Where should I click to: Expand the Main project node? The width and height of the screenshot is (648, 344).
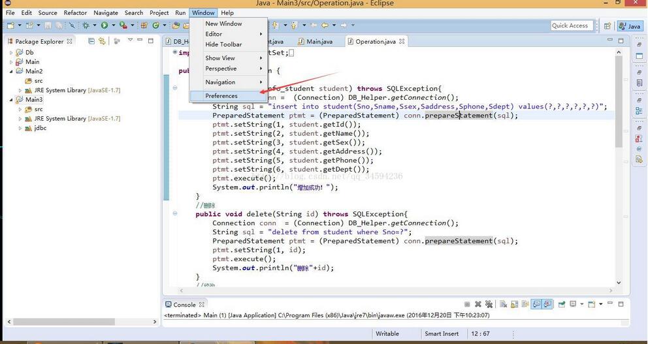click(11, 62)
